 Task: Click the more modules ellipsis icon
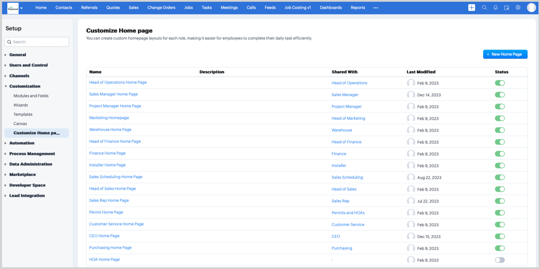(x=376, y=8)
